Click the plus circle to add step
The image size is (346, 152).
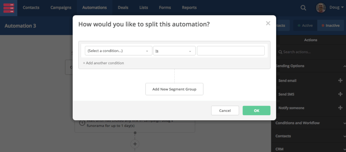[x=135, y=144]
